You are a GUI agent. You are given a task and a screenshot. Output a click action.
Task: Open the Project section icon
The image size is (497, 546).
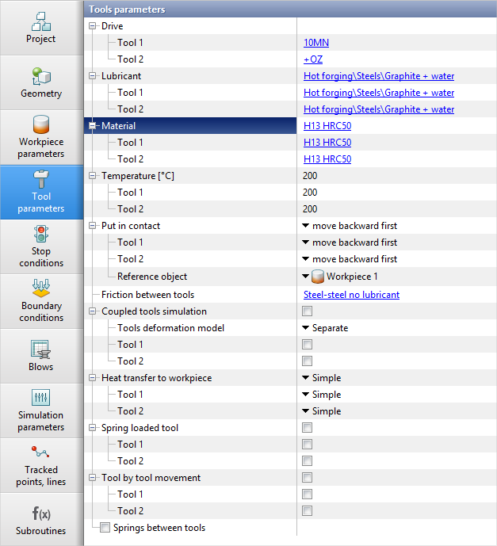tap(41, 21)
